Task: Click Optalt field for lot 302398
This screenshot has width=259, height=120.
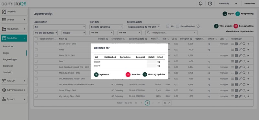Action: 152,62
